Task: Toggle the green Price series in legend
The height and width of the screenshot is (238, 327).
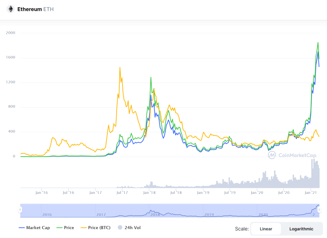Action: (69, 228)
